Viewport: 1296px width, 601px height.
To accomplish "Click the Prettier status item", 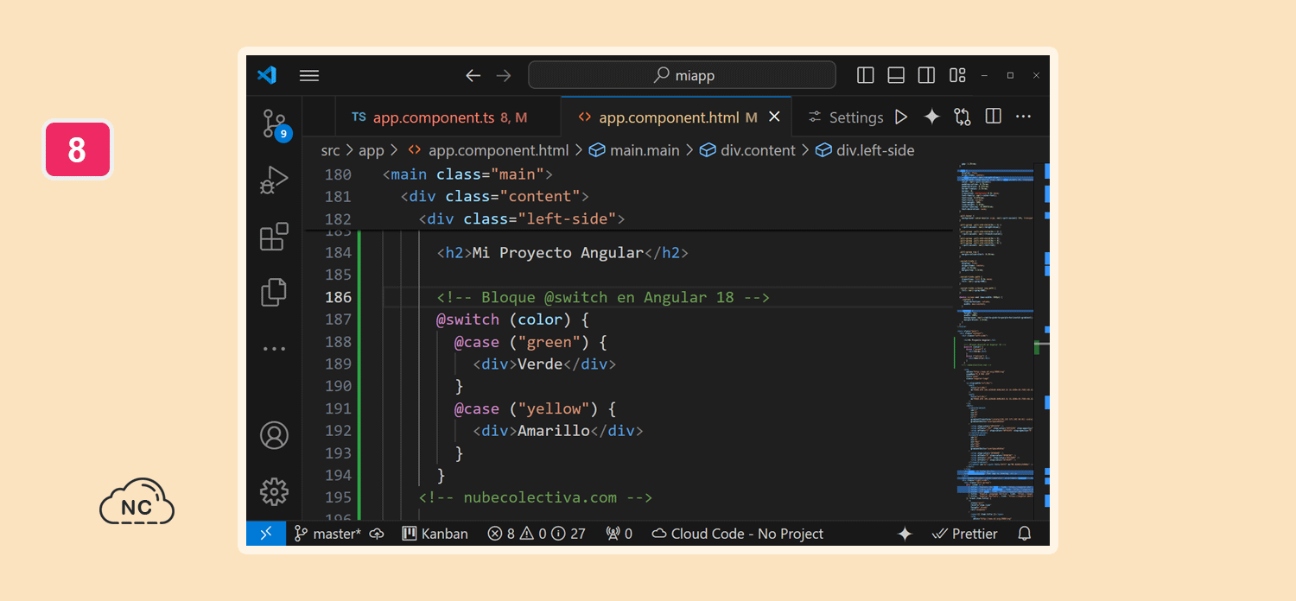I will click(x=965, y=534).
